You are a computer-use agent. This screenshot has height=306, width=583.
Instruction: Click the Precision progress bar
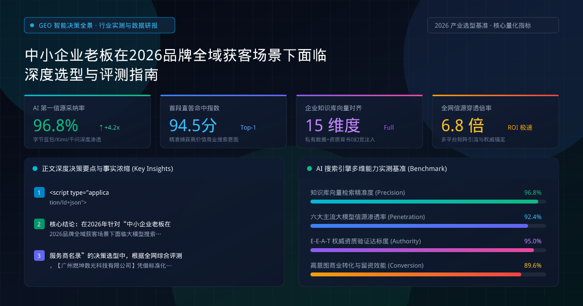428,201
